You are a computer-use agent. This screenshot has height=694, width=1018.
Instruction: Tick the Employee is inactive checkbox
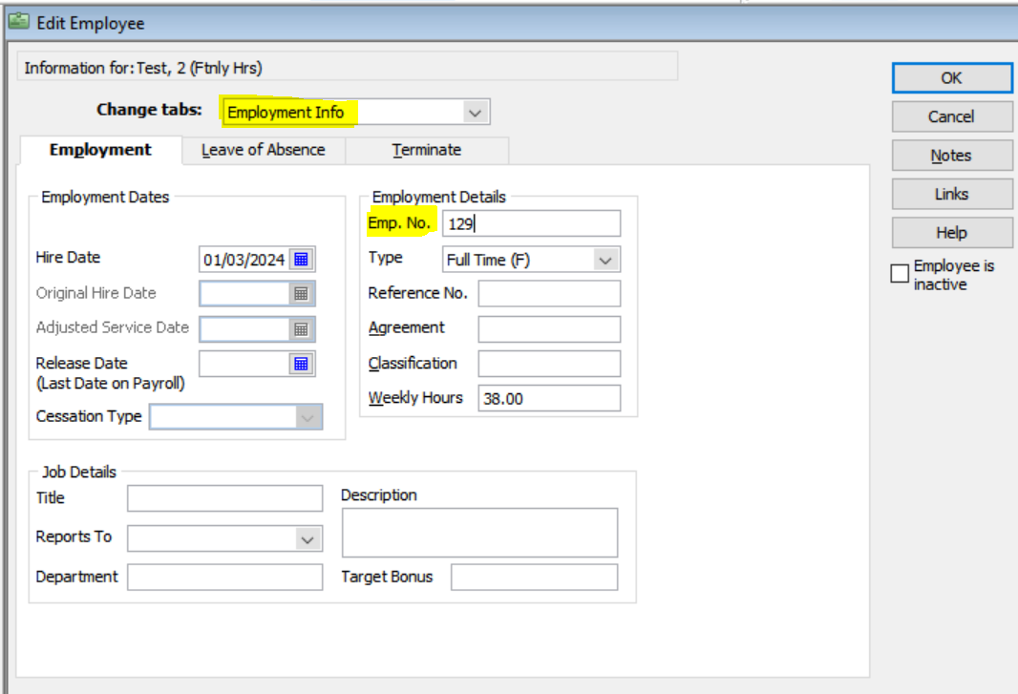[900, 273]
